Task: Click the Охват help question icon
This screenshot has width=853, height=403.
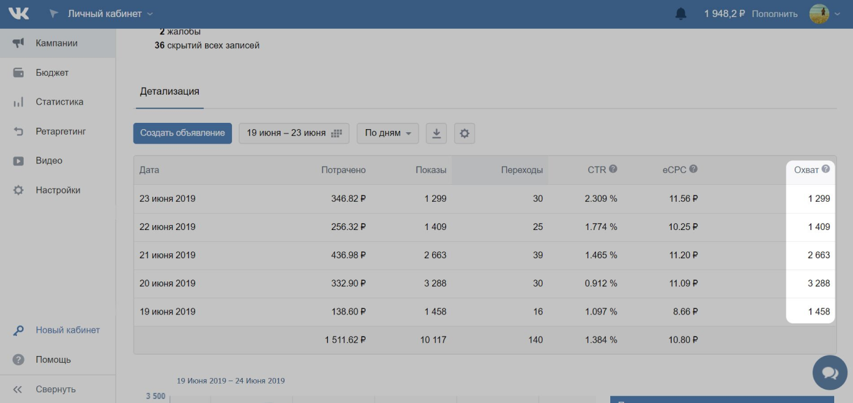Action: click(x=826, y=169)
